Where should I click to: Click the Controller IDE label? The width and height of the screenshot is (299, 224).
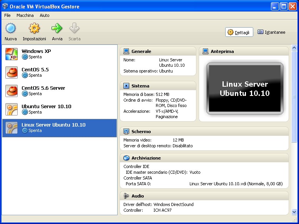click(x=136, y=166)
